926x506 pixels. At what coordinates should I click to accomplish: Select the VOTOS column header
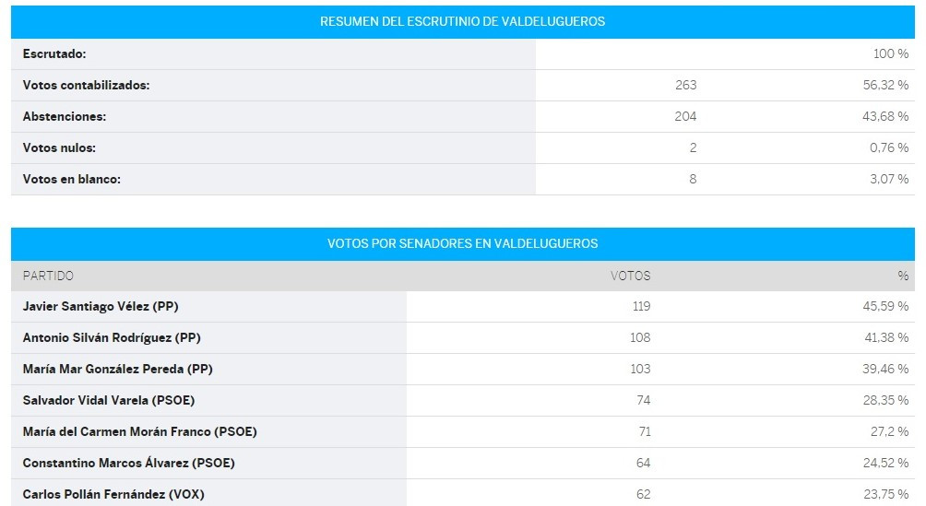[x=630, y=276]
